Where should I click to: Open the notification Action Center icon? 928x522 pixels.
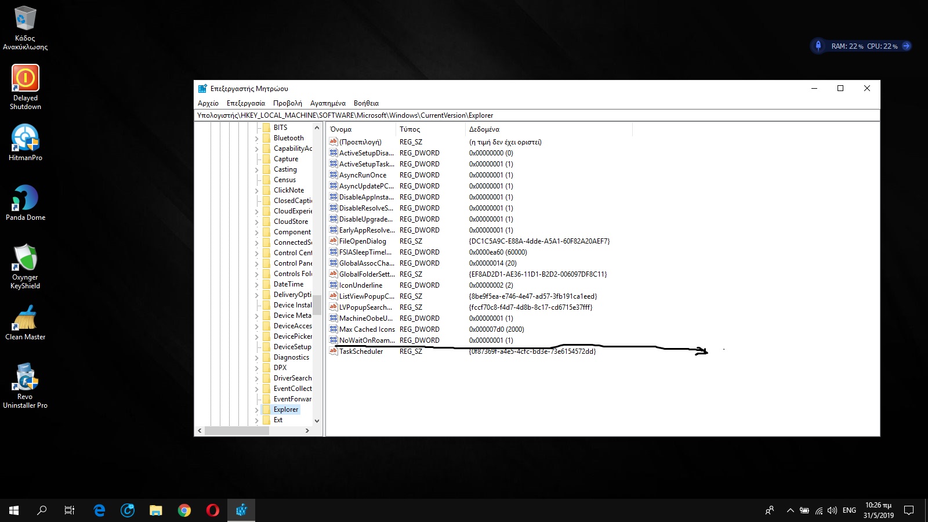pos(909,510)
